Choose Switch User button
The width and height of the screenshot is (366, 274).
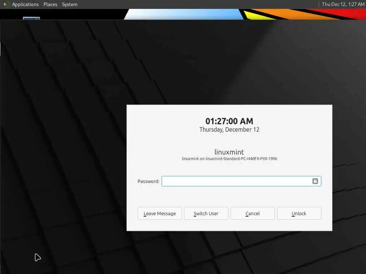[x=206, y=213]
